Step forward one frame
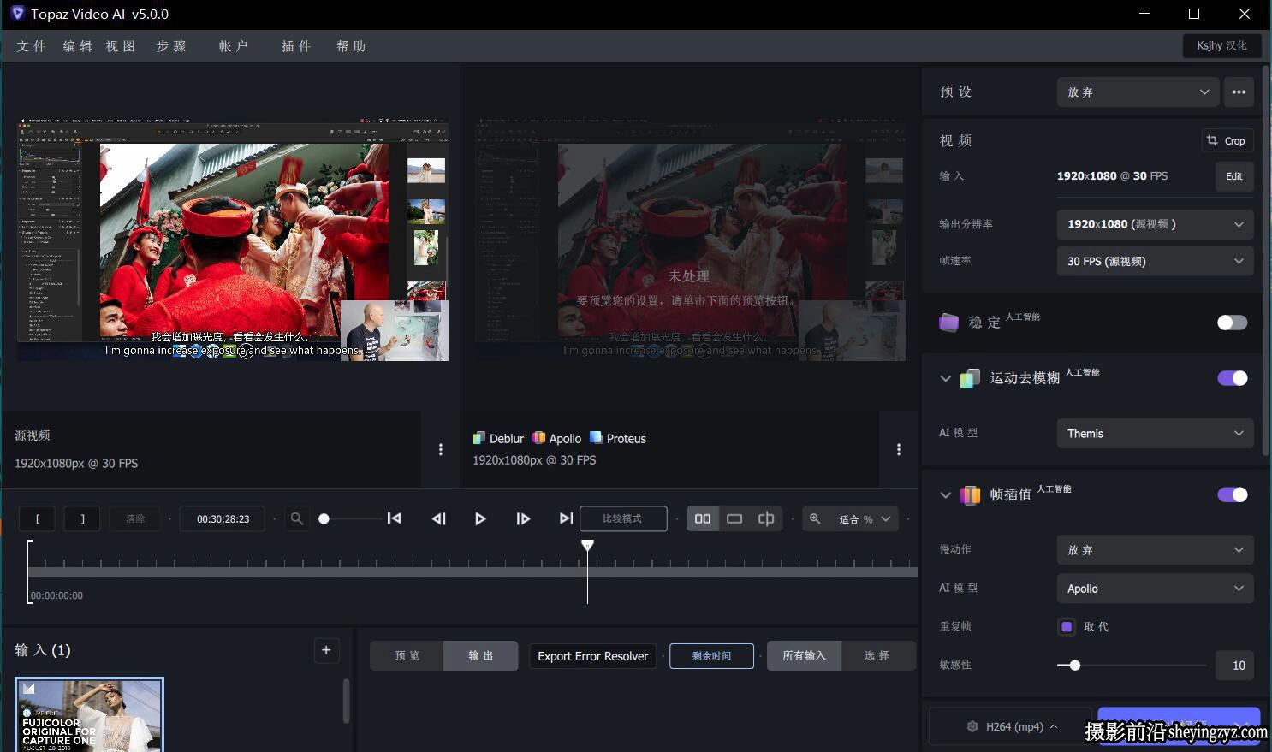 [x=523, y=518]
